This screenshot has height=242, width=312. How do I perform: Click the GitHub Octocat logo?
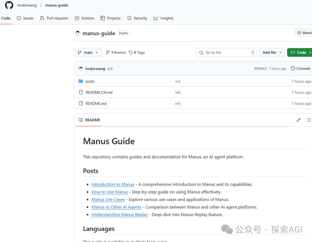(9, 5)
